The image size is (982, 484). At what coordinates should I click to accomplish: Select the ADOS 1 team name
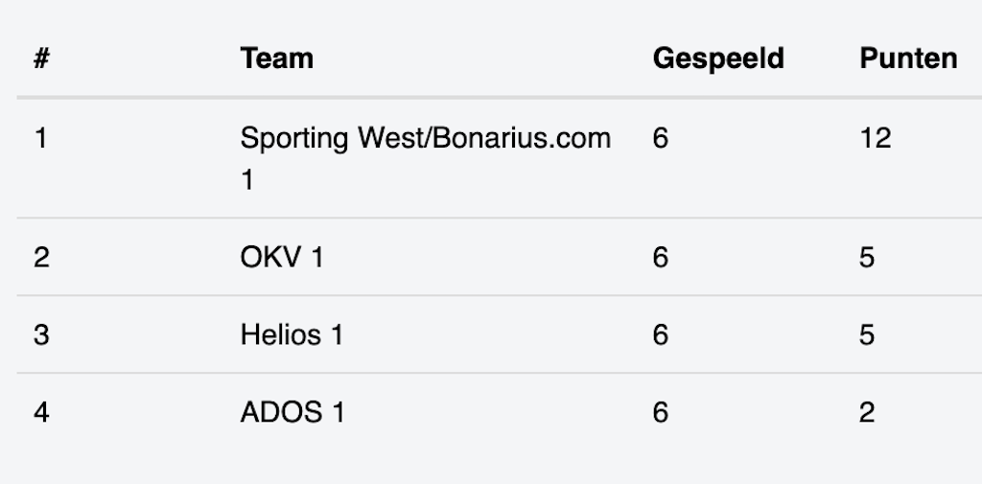tap(292, 413)
